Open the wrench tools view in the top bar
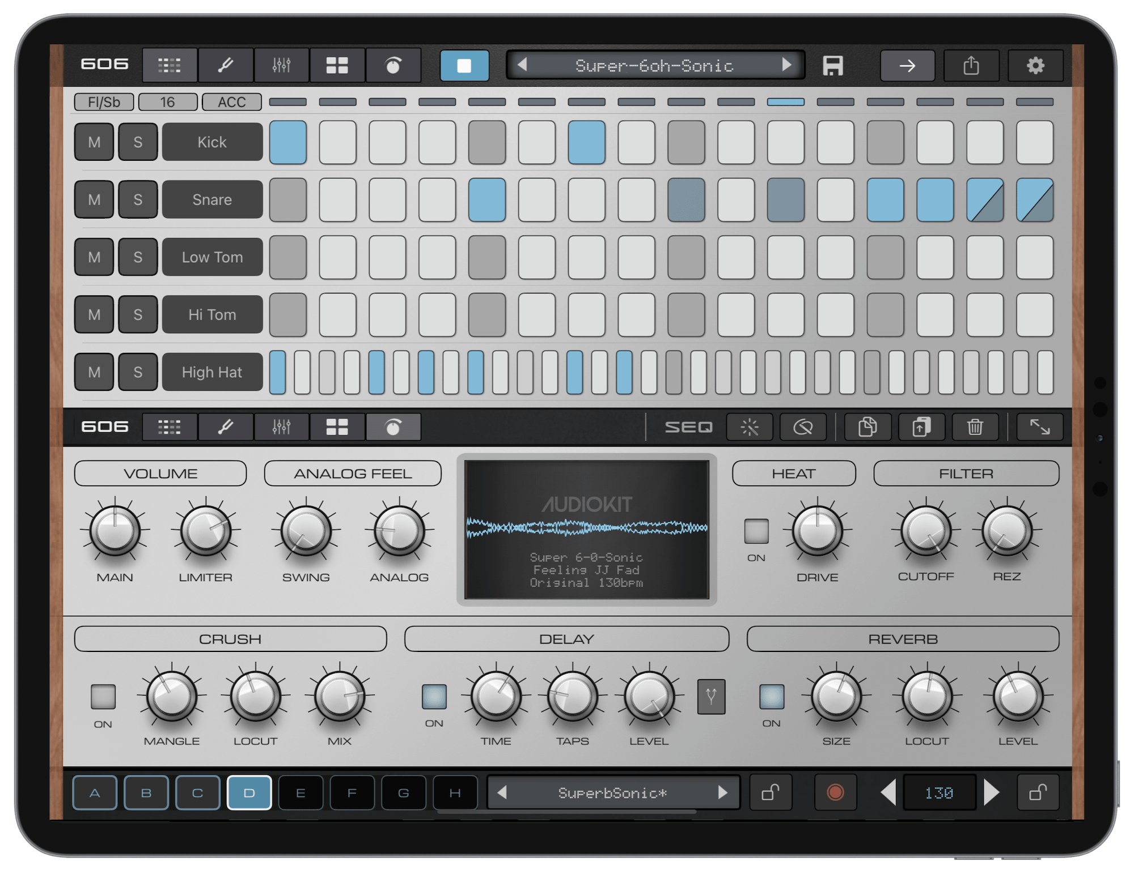 [x=225, y=65]
